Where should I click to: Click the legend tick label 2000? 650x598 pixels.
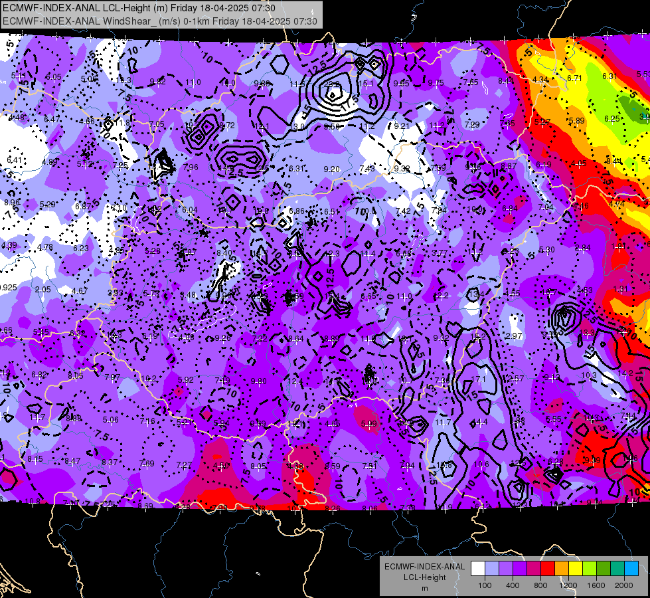[624, 585]
